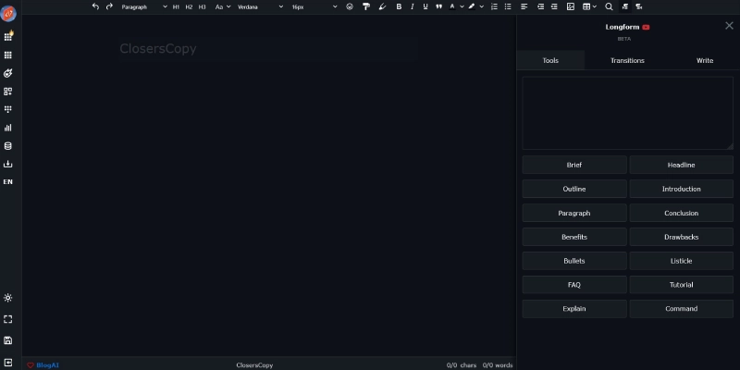Viewport: 740px width, 370px height.
Task: Insert a numbered list
Action: pyautogui.click(x=494, y=6)
